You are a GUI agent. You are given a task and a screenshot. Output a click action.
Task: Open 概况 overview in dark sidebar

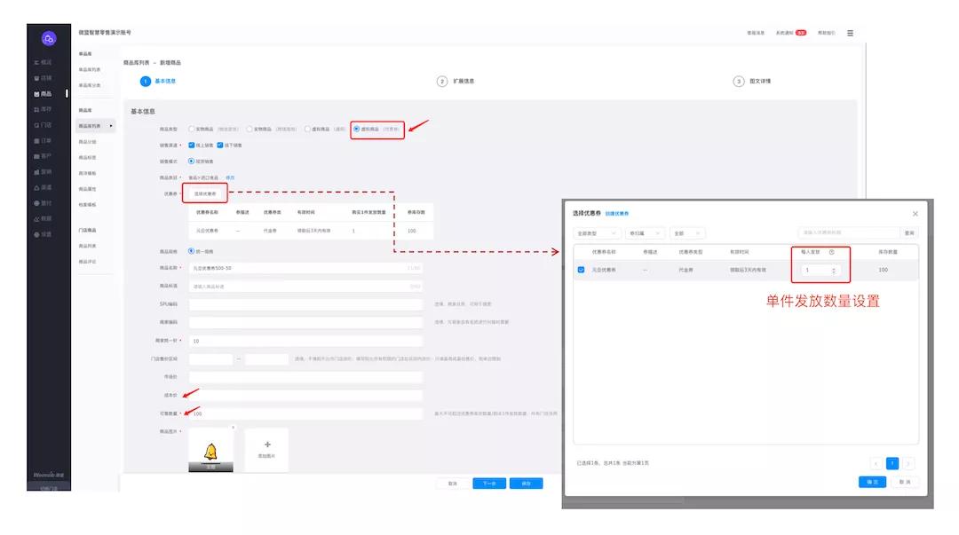[44, 62]
